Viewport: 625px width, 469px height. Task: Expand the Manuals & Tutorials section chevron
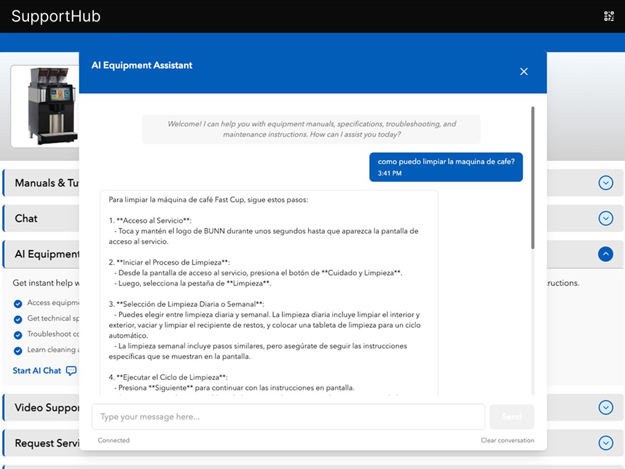tap(605, 183)
